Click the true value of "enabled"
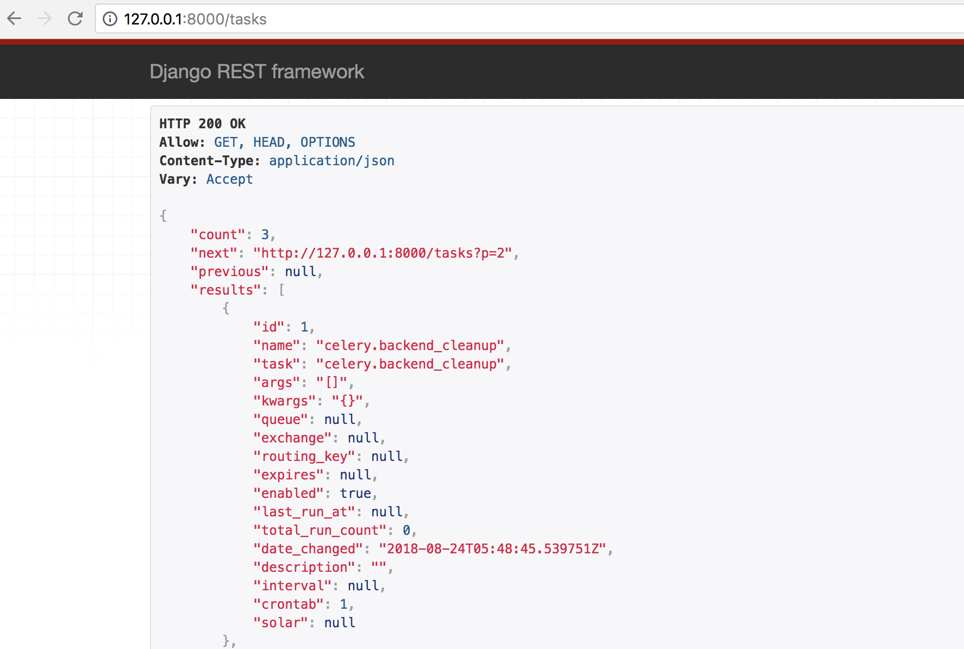This screenshot has width=964, height=649. [x=355, y=494]
